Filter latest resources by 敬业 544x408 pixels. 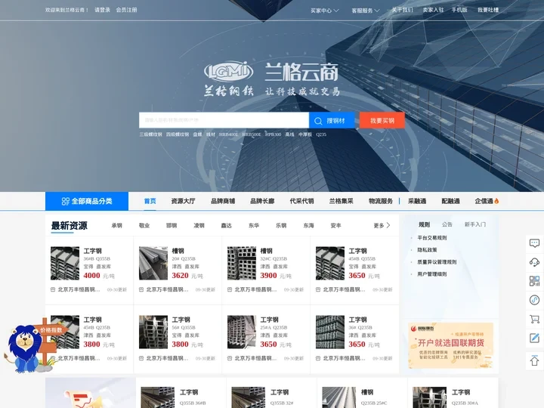click(144, 225)
